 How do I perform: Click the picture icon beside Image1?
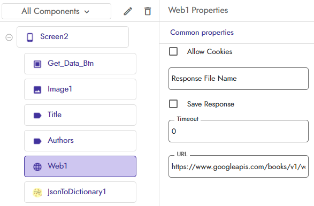click(x=37, y=90)
